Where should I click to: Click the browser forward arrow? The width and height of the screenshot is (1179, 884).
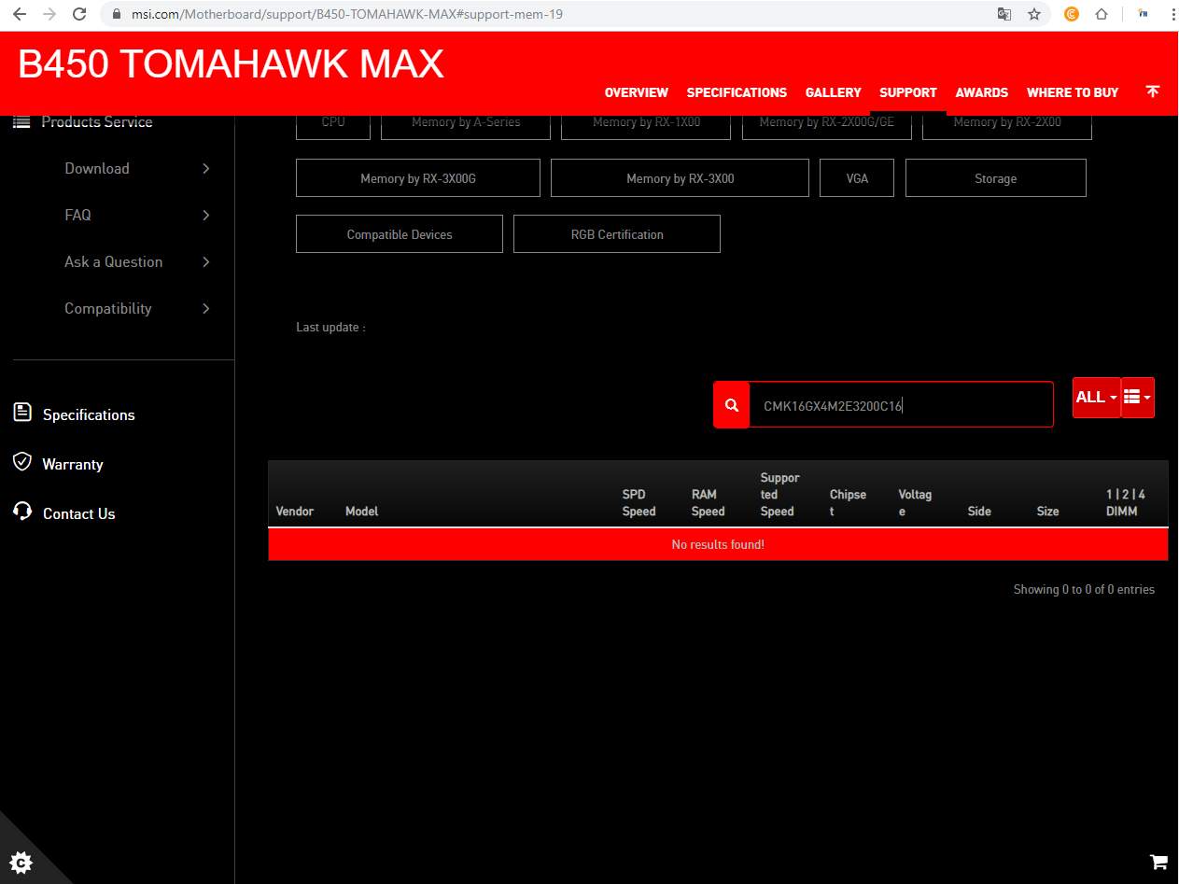49,14
